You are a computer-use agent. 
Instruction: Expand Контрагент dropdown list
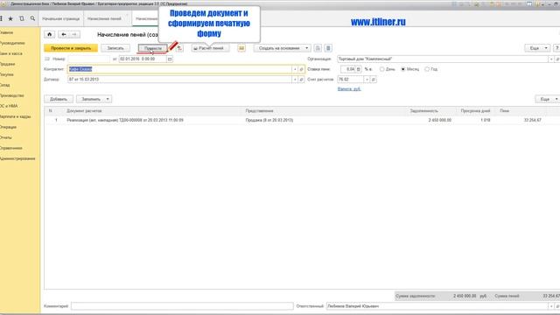tap(295, 69)
